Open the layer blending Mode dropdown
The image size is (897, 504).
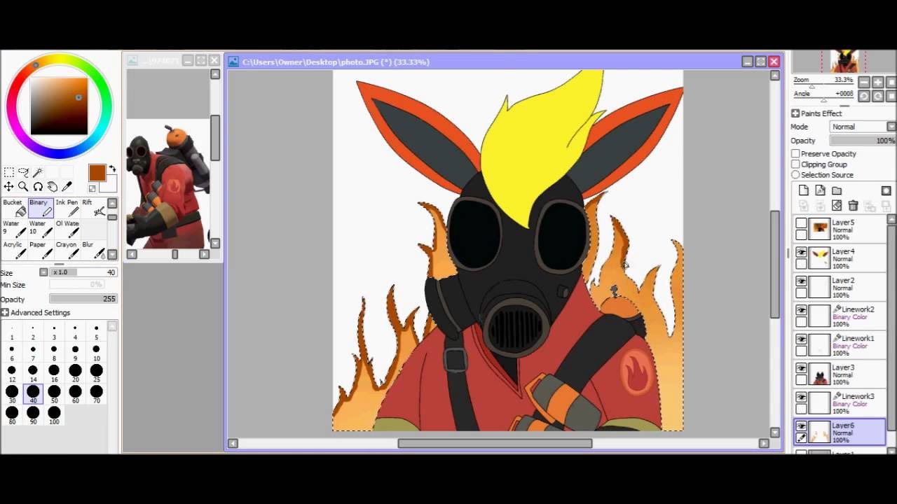[x=863, y=127]
